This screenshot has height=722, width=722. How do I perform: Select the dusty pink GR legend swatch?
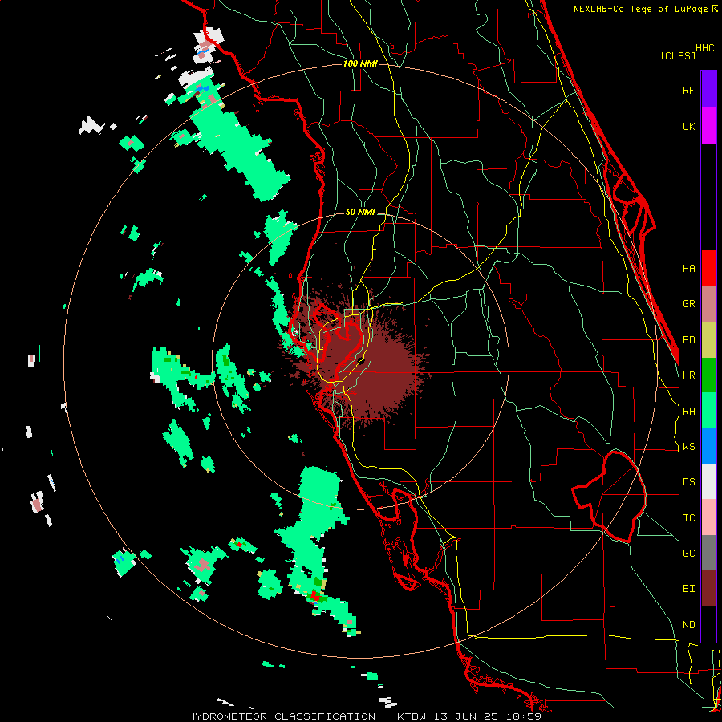(708, 304)
